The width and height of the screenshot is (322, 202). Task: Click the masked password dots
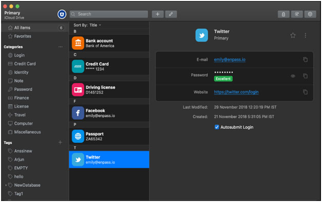224,72
